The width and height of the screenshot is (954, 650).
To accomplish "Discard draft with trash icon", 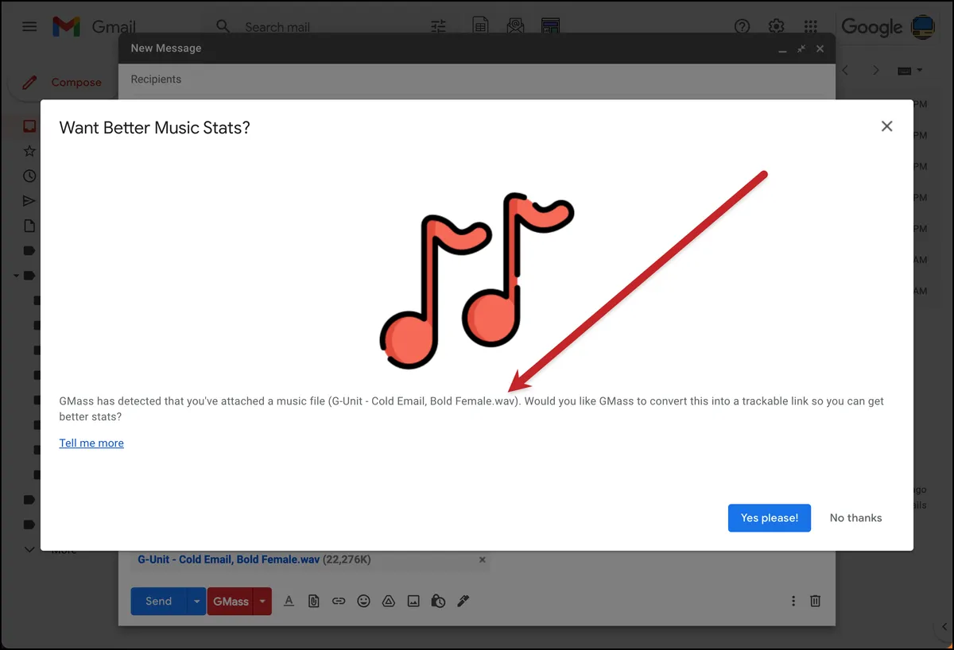I will (815, 602).
